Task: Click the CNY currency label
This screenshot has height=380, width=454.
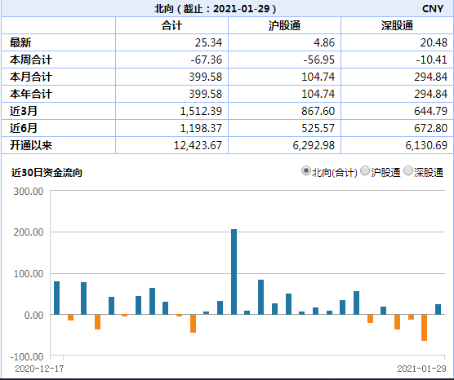Action: (x=433, y=9)
